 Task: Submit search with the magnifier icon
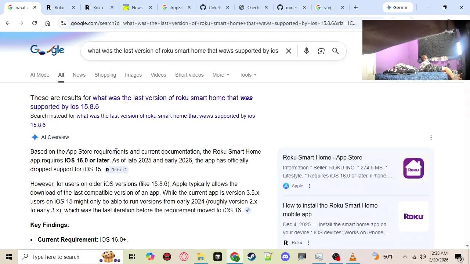335,51
